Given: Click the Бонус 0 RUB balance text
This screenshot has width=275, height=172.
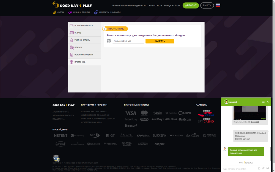Looking at the screenshot, I should click(x=172, y=6).
